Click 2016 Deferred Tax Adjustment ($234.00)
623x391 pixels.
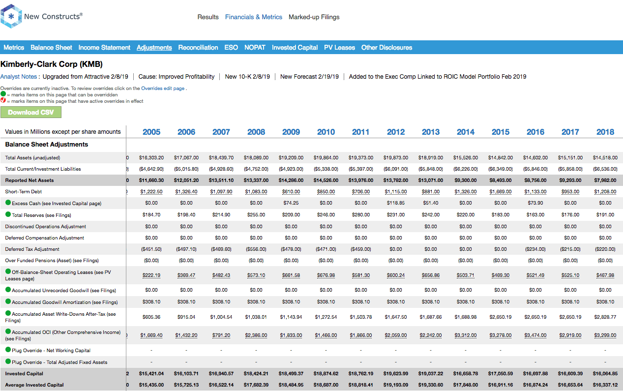pos(535,249)
